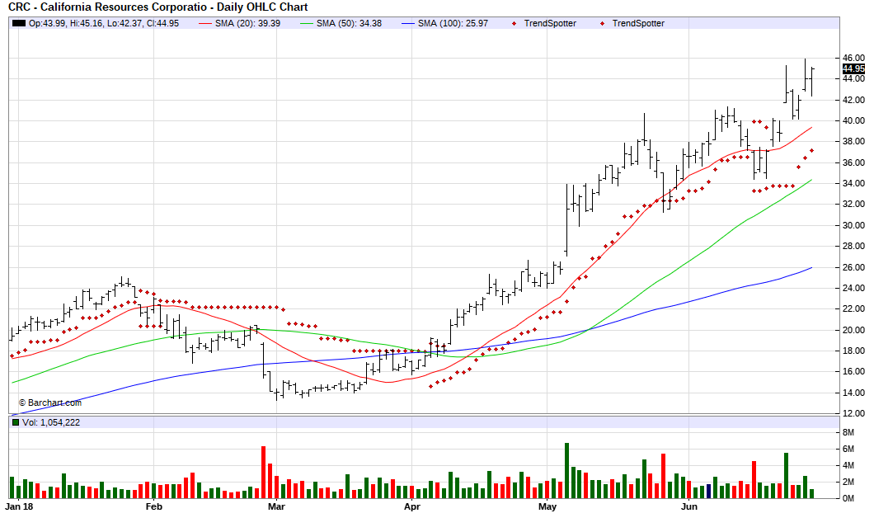
Task: Click the 2M volume axis label
Action: pyautogui.click(x=848, y=482)
